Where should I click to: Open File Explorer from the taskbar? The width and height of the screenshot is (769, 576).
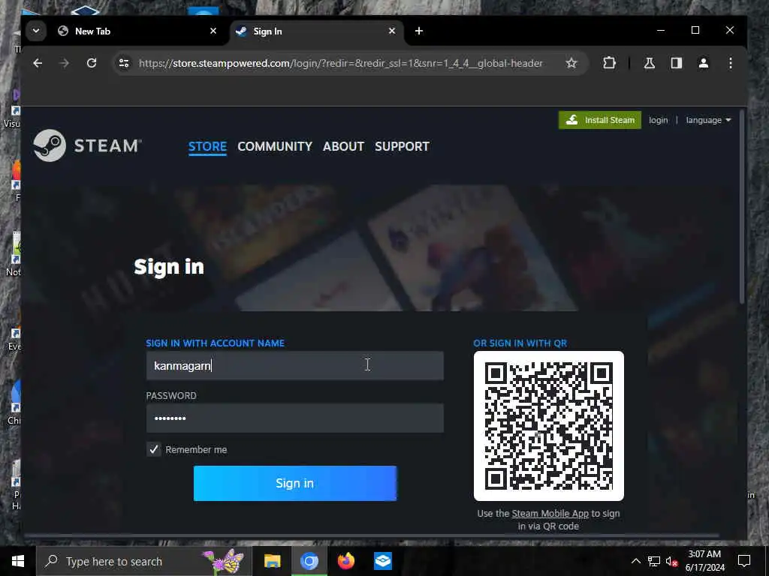[x=272, y=561]
